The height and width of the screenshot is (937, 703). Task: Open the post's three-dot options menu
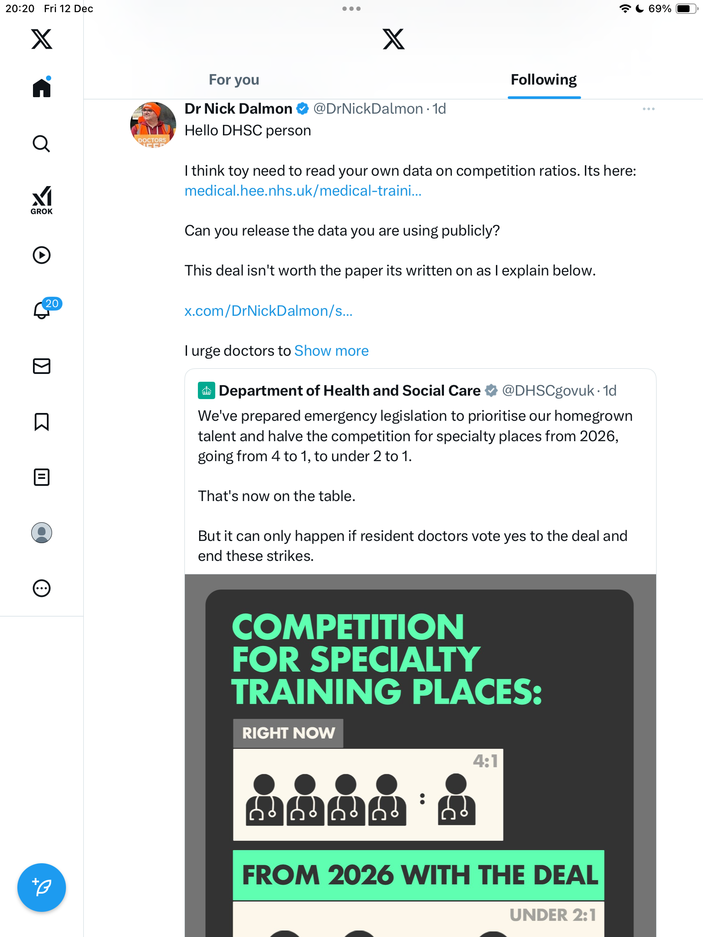(648, 109)
